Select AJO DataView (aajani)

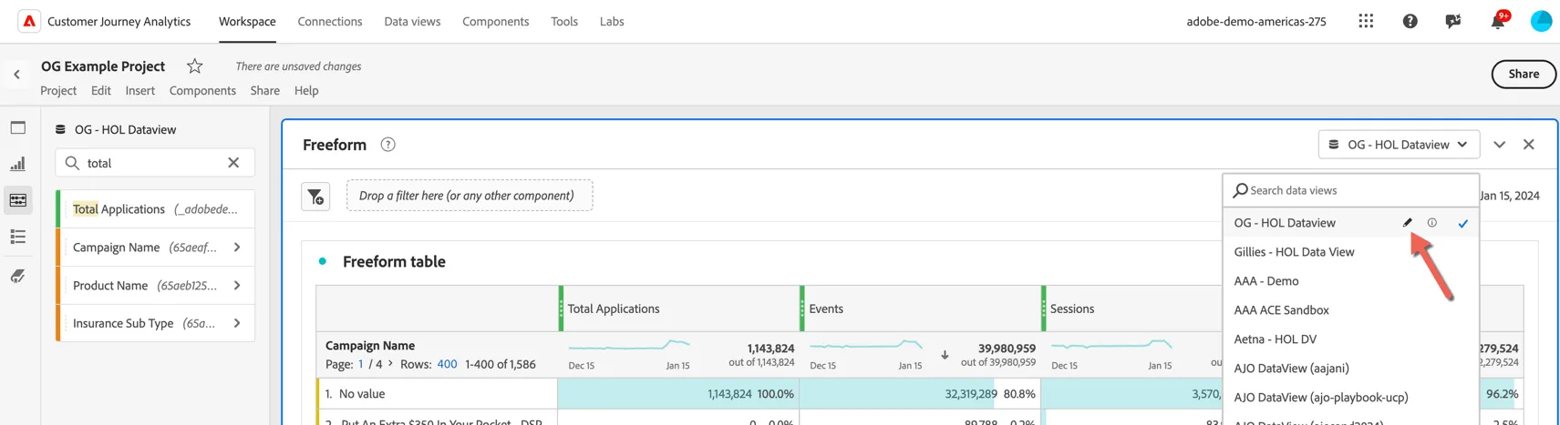click(x=1350, y=369)
